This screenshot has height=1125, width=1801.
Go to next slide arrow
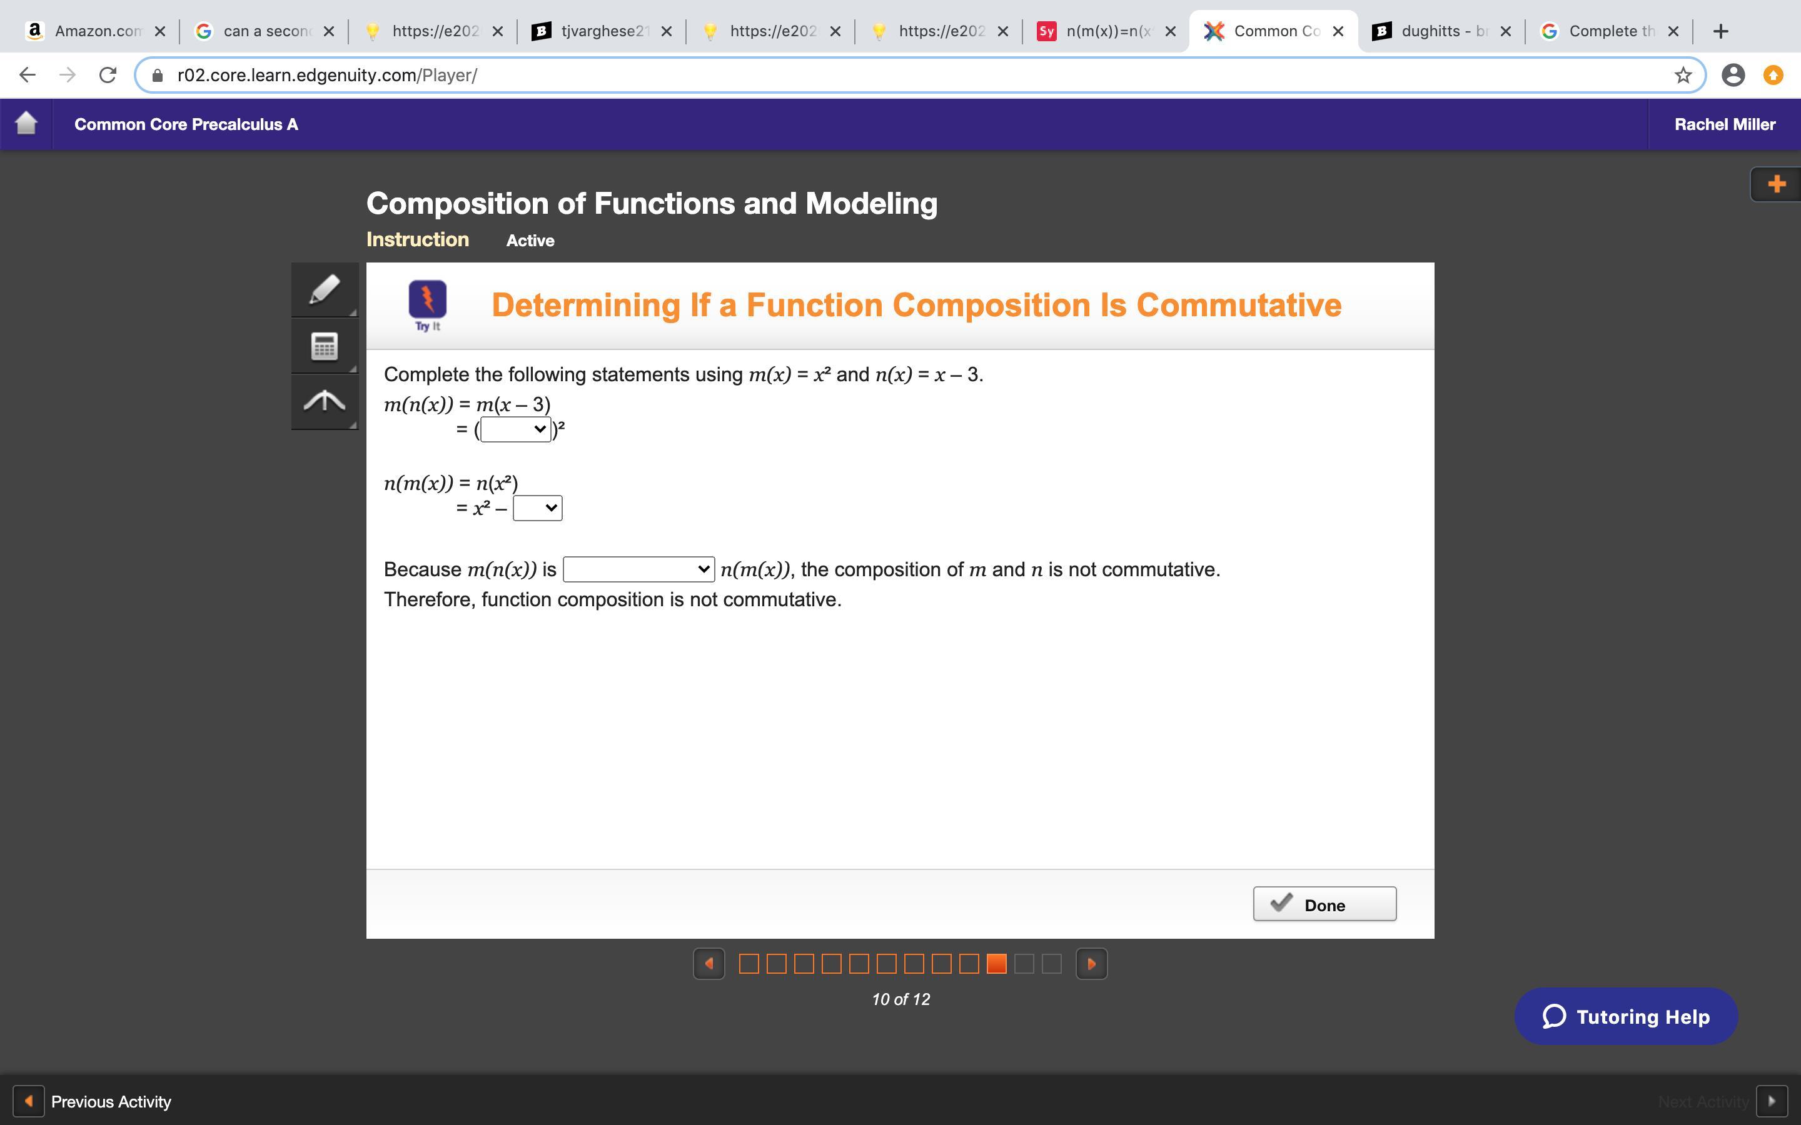point(1091,964)
